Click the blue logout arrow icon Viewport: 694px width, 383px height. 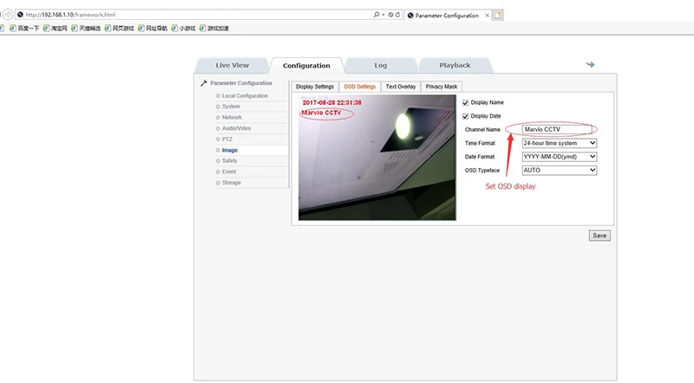click(x=591, y=65)
